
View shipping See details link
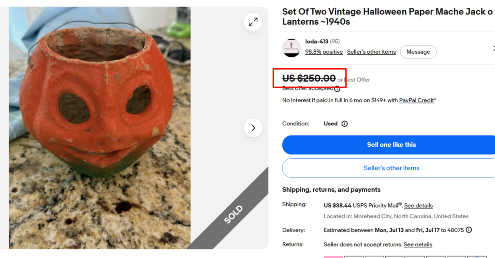coord(418,206)
